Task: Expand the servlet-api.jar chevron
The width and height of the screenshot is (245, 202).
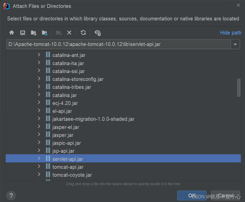Action: 39,159
